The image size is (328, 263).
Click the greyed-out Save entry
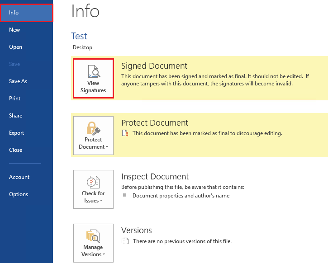(x=14, y=64)
